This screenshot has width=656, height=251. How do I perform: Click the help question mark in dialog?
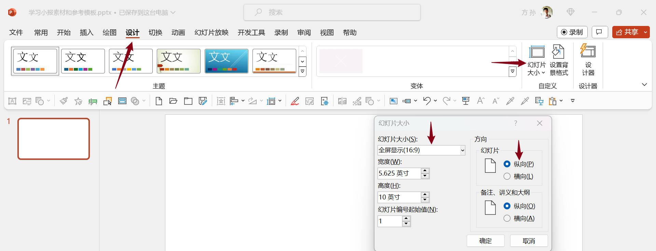click(516, 123)
